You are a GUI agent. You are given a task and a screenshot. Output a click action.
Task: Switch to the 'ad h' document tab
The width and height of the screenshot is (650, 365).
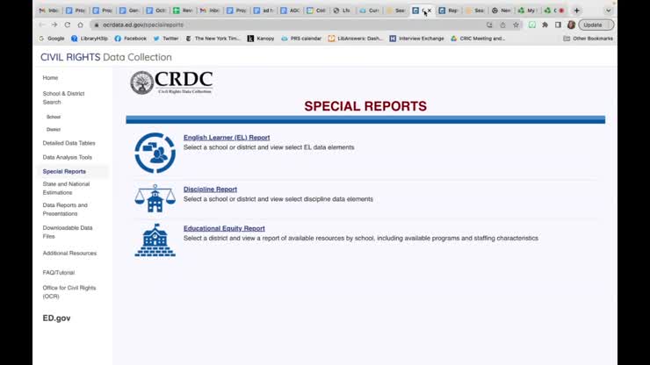pyautogui.click(x=264, y=11)
